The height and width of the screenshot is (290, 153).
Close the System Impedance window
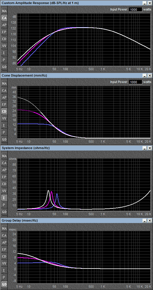150,148
